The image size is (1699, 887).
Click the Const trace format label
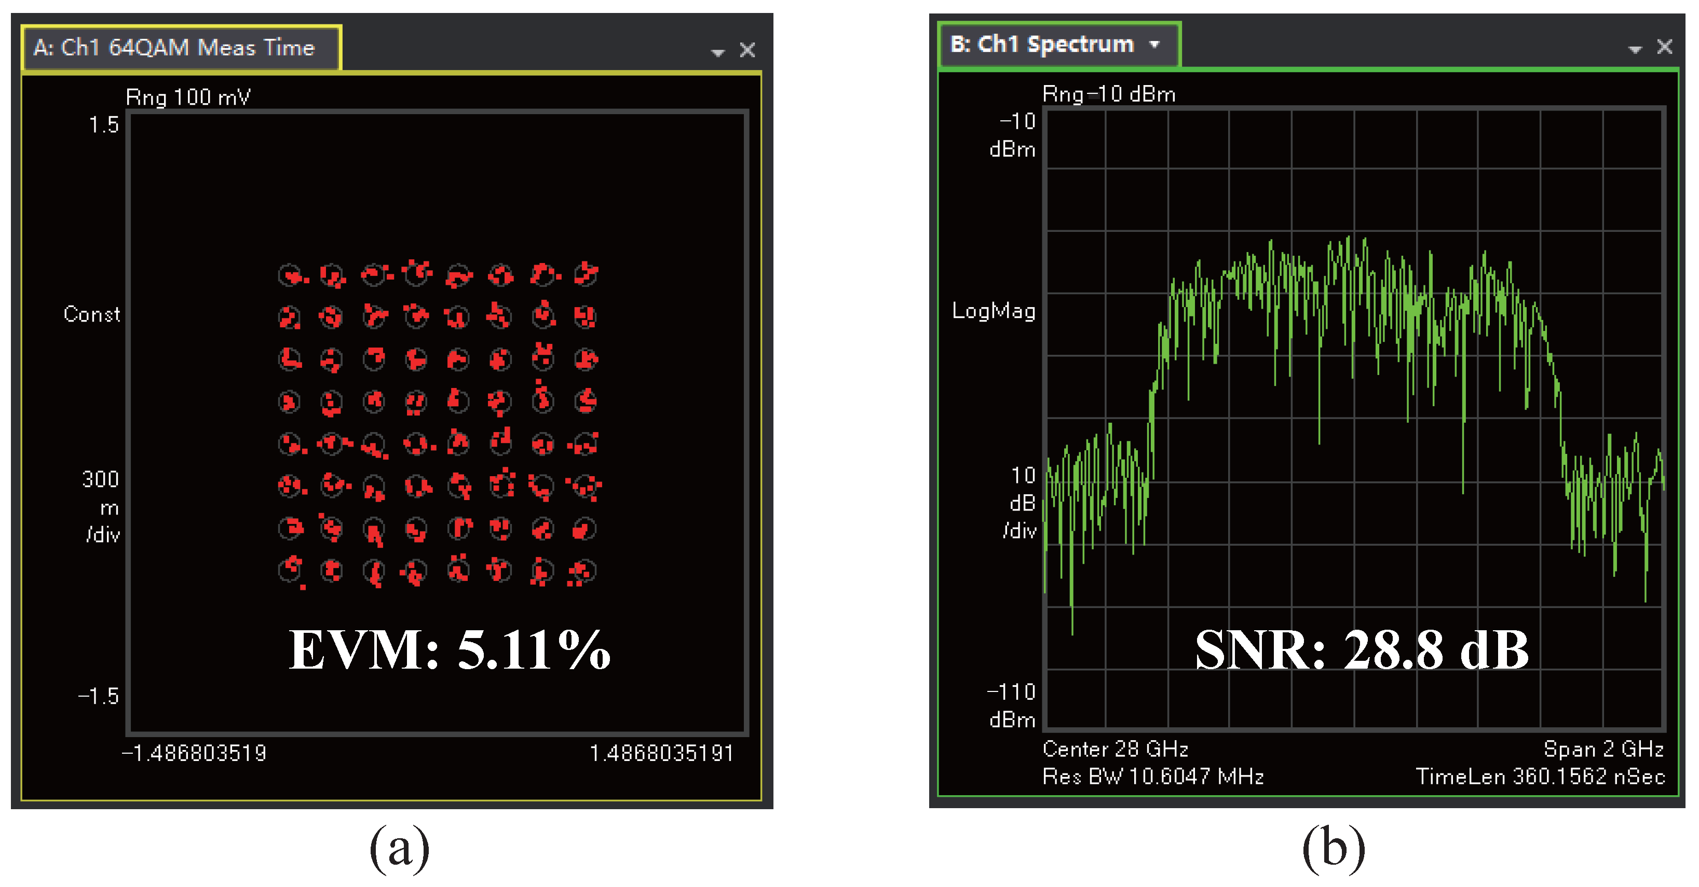(x=92, y=314)
